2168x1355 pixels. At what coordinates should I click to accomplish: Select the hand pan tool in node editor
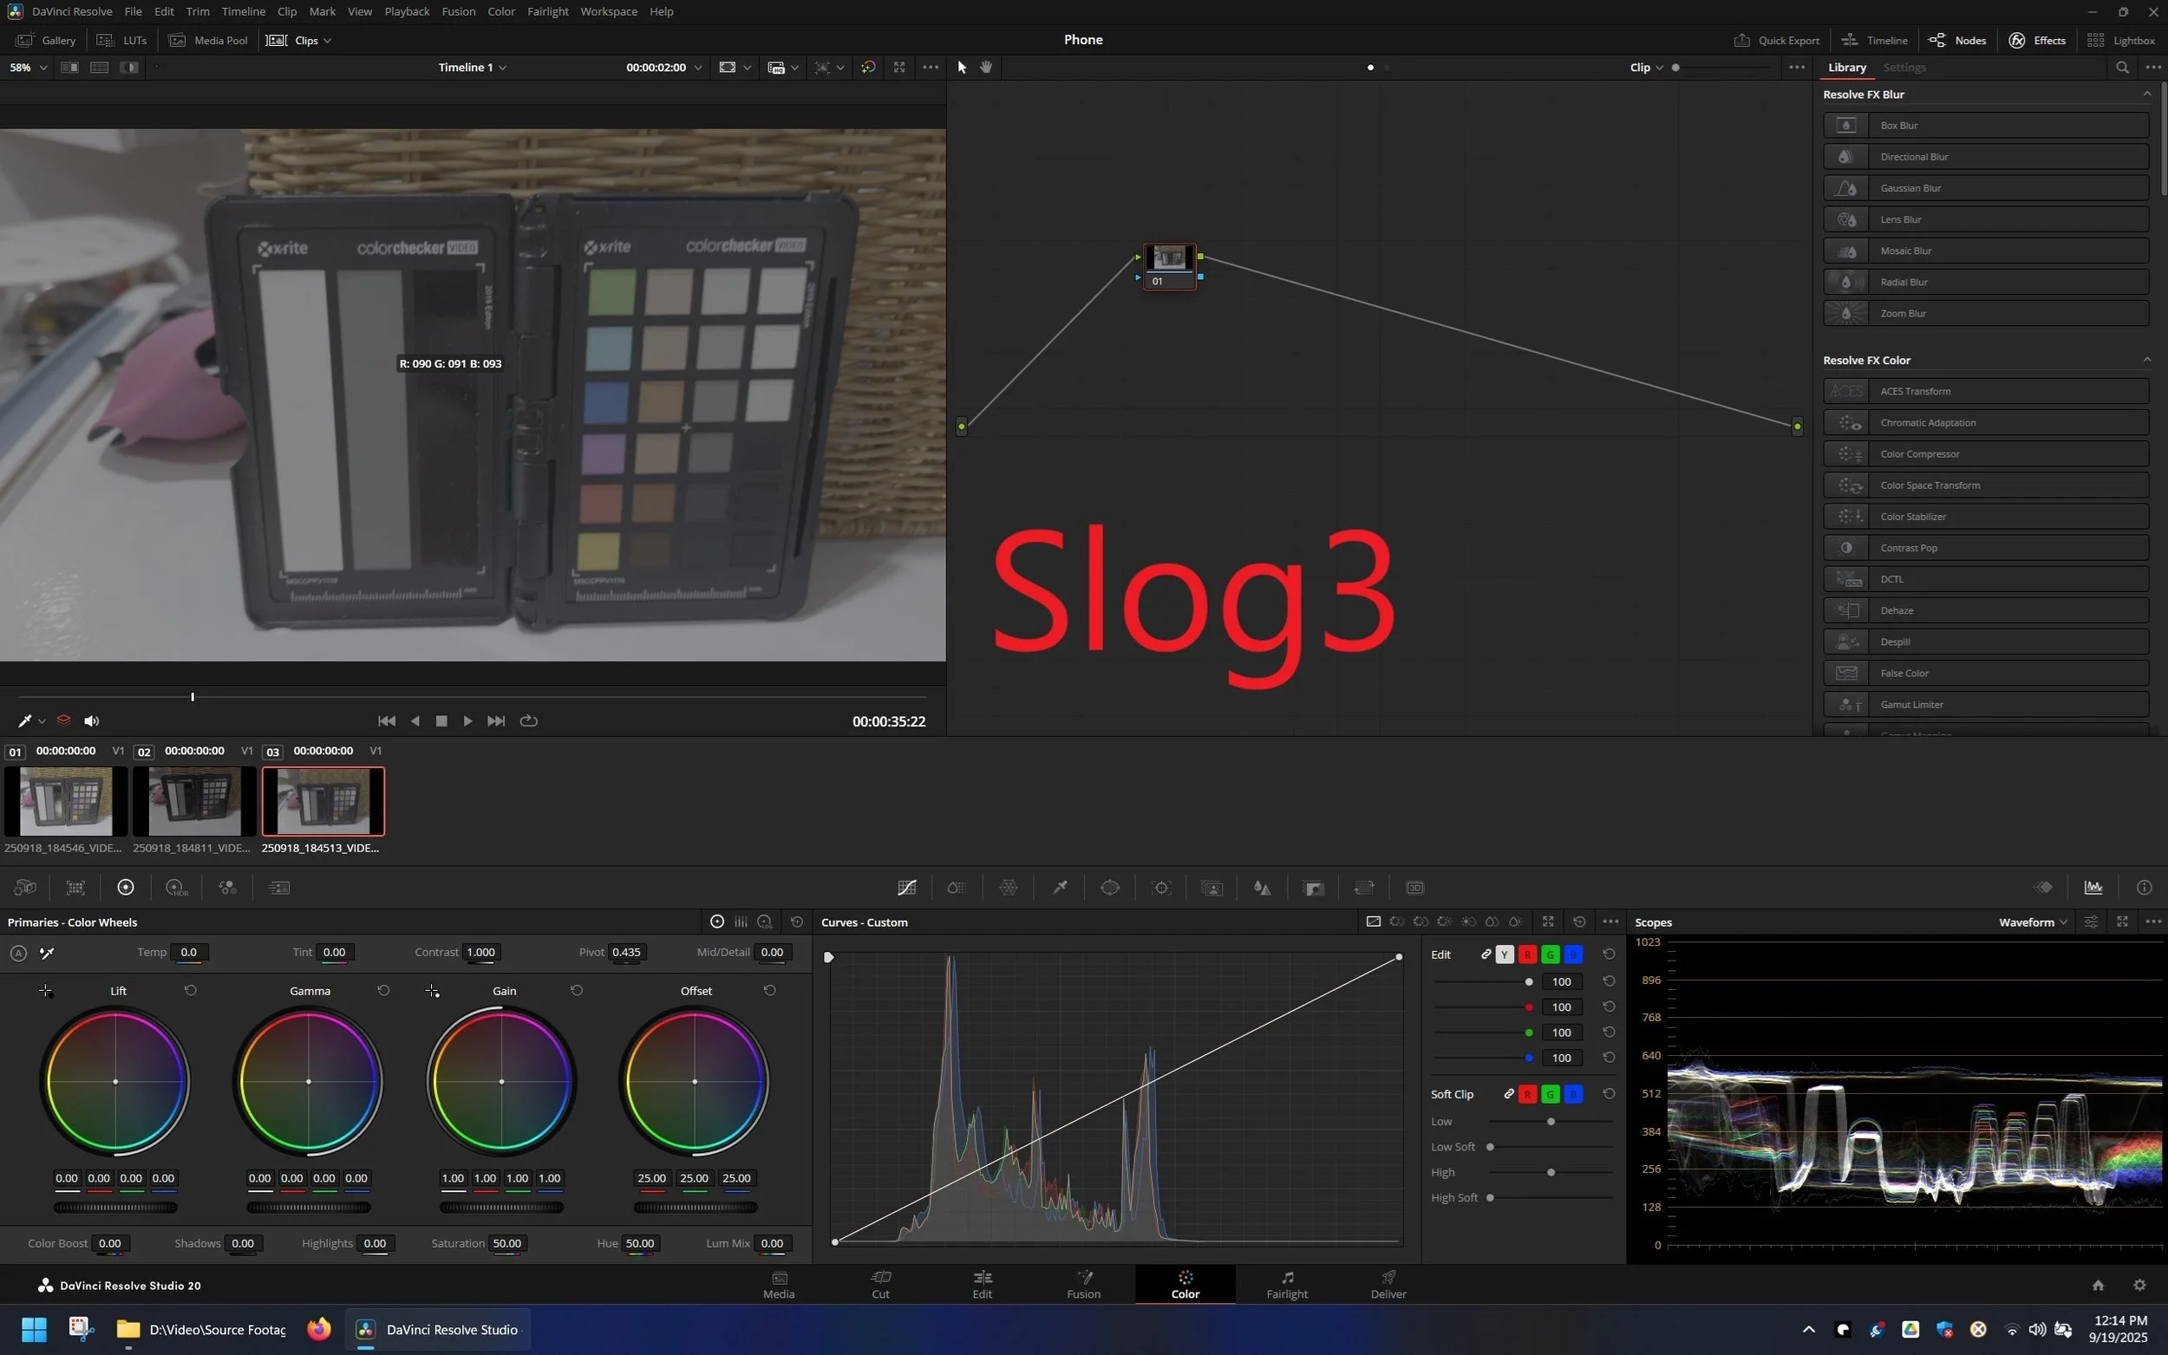(986, 68)
